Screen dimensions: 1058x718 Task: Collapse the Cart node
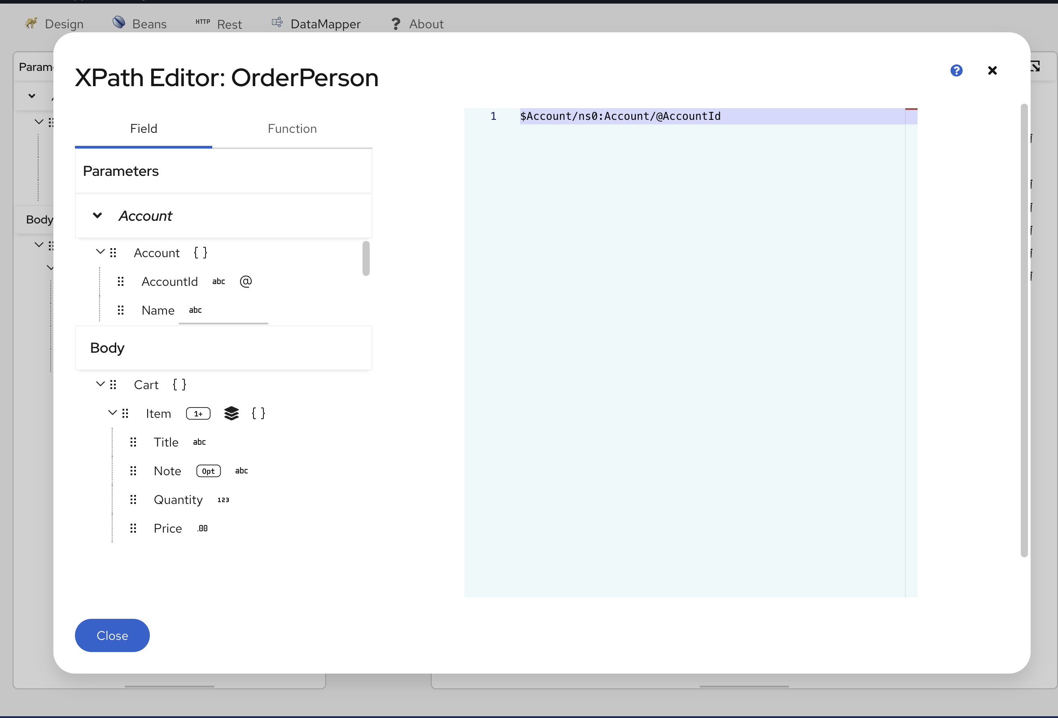click(x=100, y=384)
